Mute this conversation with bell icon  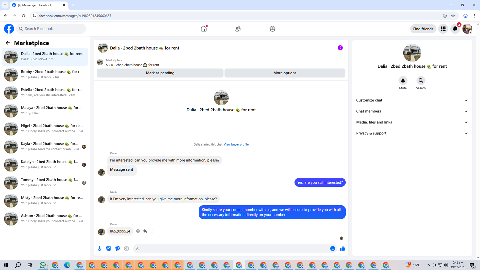click(403, 80)
